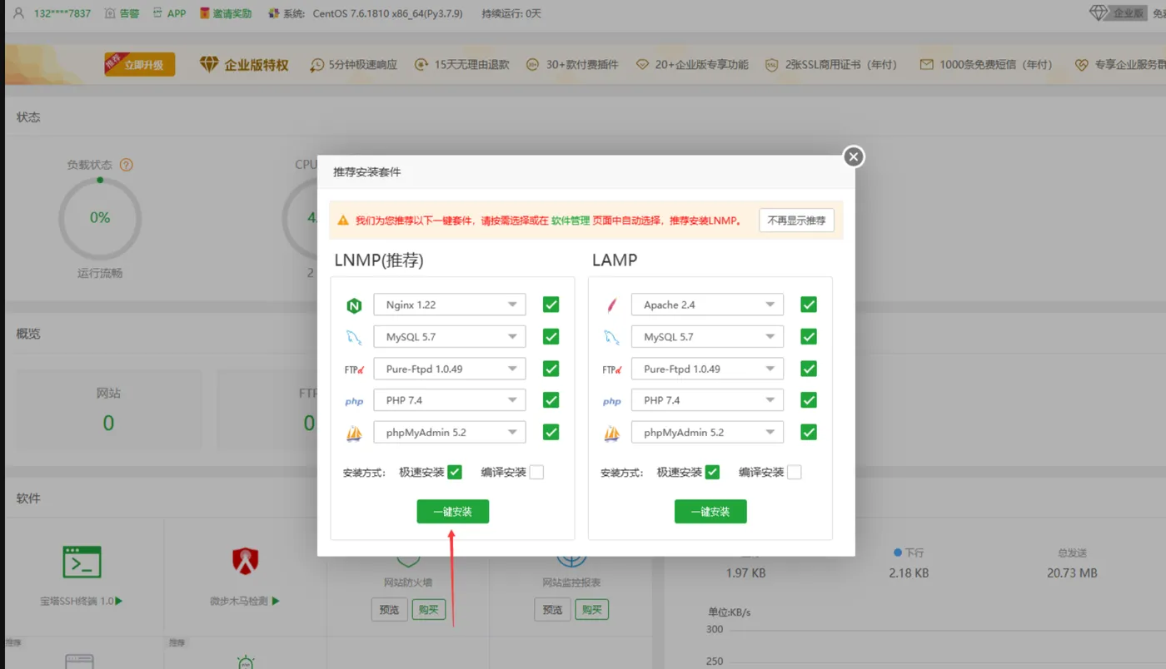The width and height of the screenshot is (1166, 669).
Task: Uncheck Pure-Ftpd 1.0.49 in LNMP
Action: (551, 369)
